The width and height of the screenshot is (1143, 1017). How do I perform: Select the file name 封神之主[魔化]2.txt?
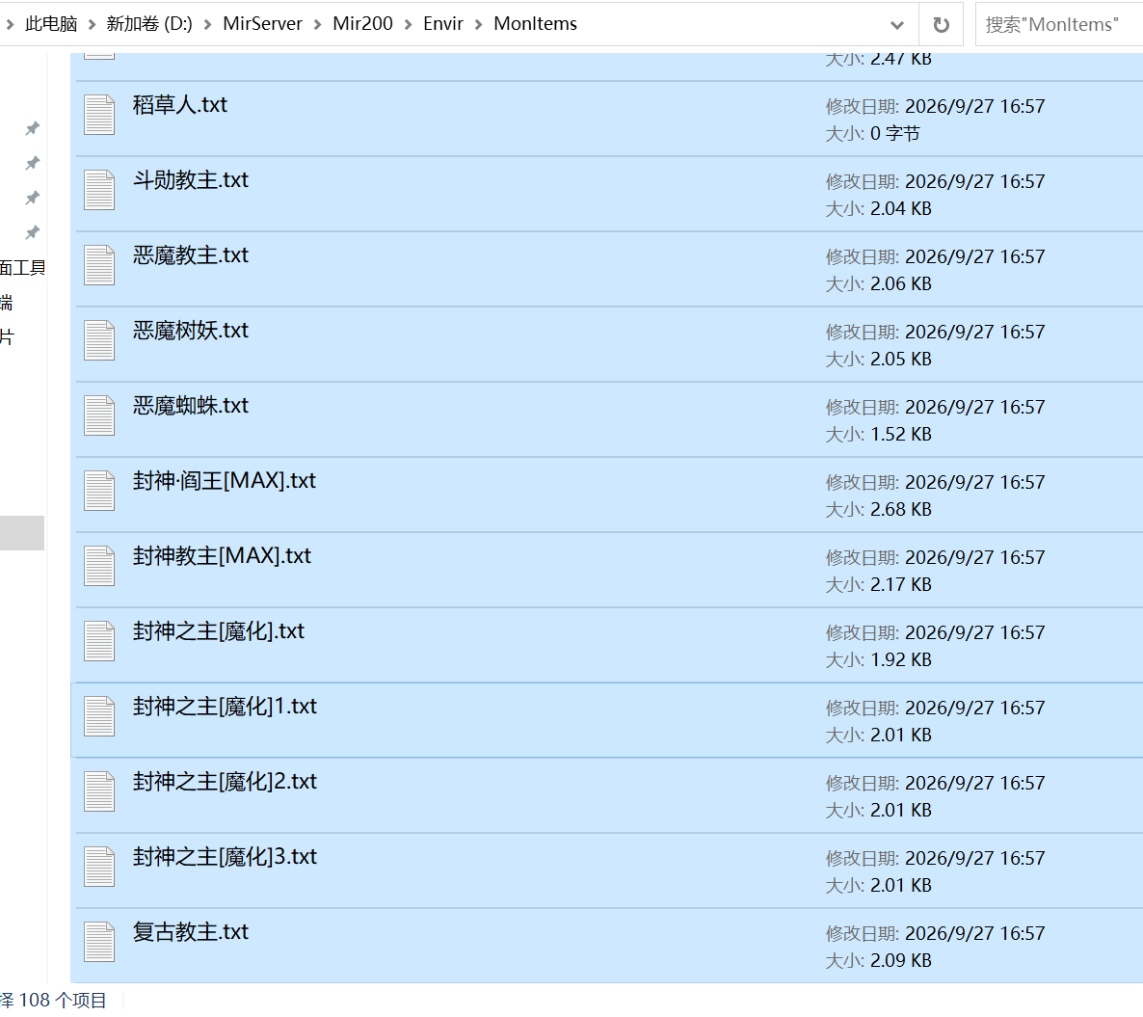225,782
